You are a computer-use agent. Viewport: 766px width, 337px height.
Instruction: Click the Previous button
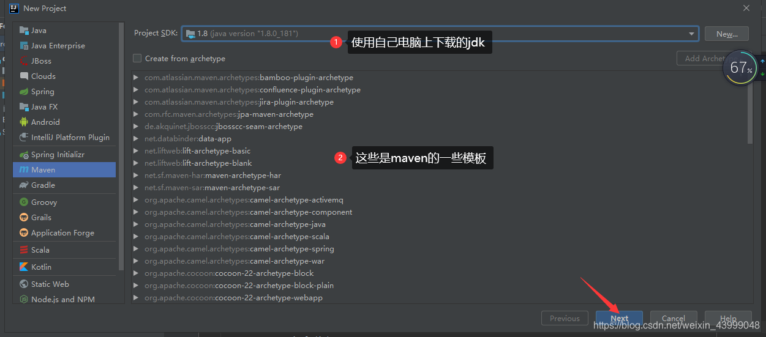[x=565, y=318]
